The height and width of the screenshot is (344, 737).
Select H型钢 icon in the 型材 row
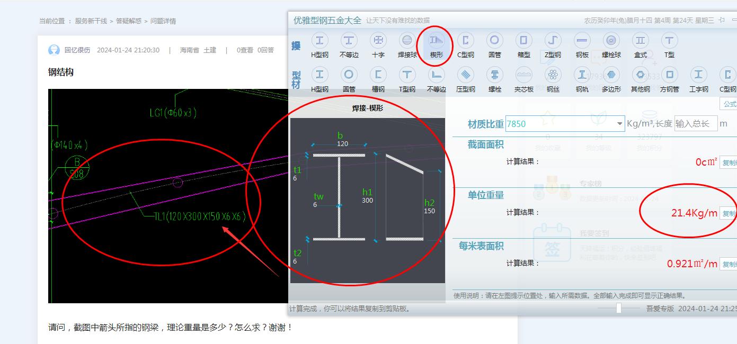coord(319,79)
